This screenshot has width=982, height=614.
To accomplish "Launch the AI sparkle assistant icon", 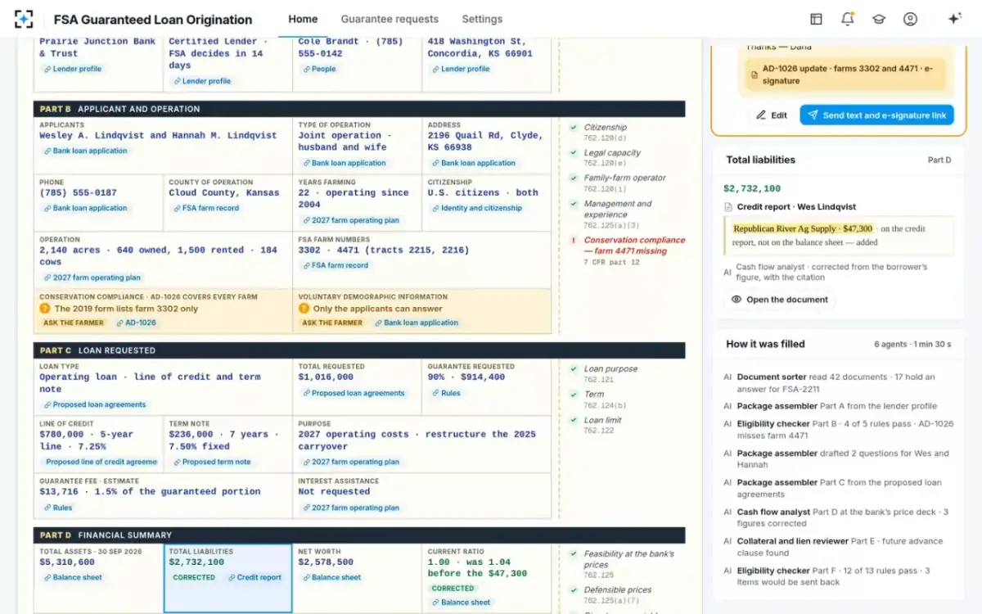I will tap(954, 19).
